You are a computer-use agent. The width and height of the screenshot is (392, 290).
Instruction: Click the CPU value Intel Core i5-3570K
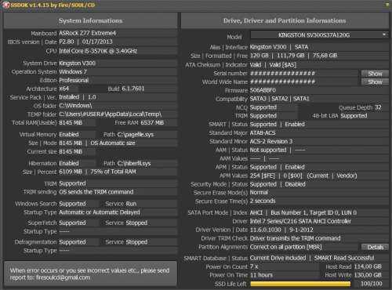[x=98, y=51]
